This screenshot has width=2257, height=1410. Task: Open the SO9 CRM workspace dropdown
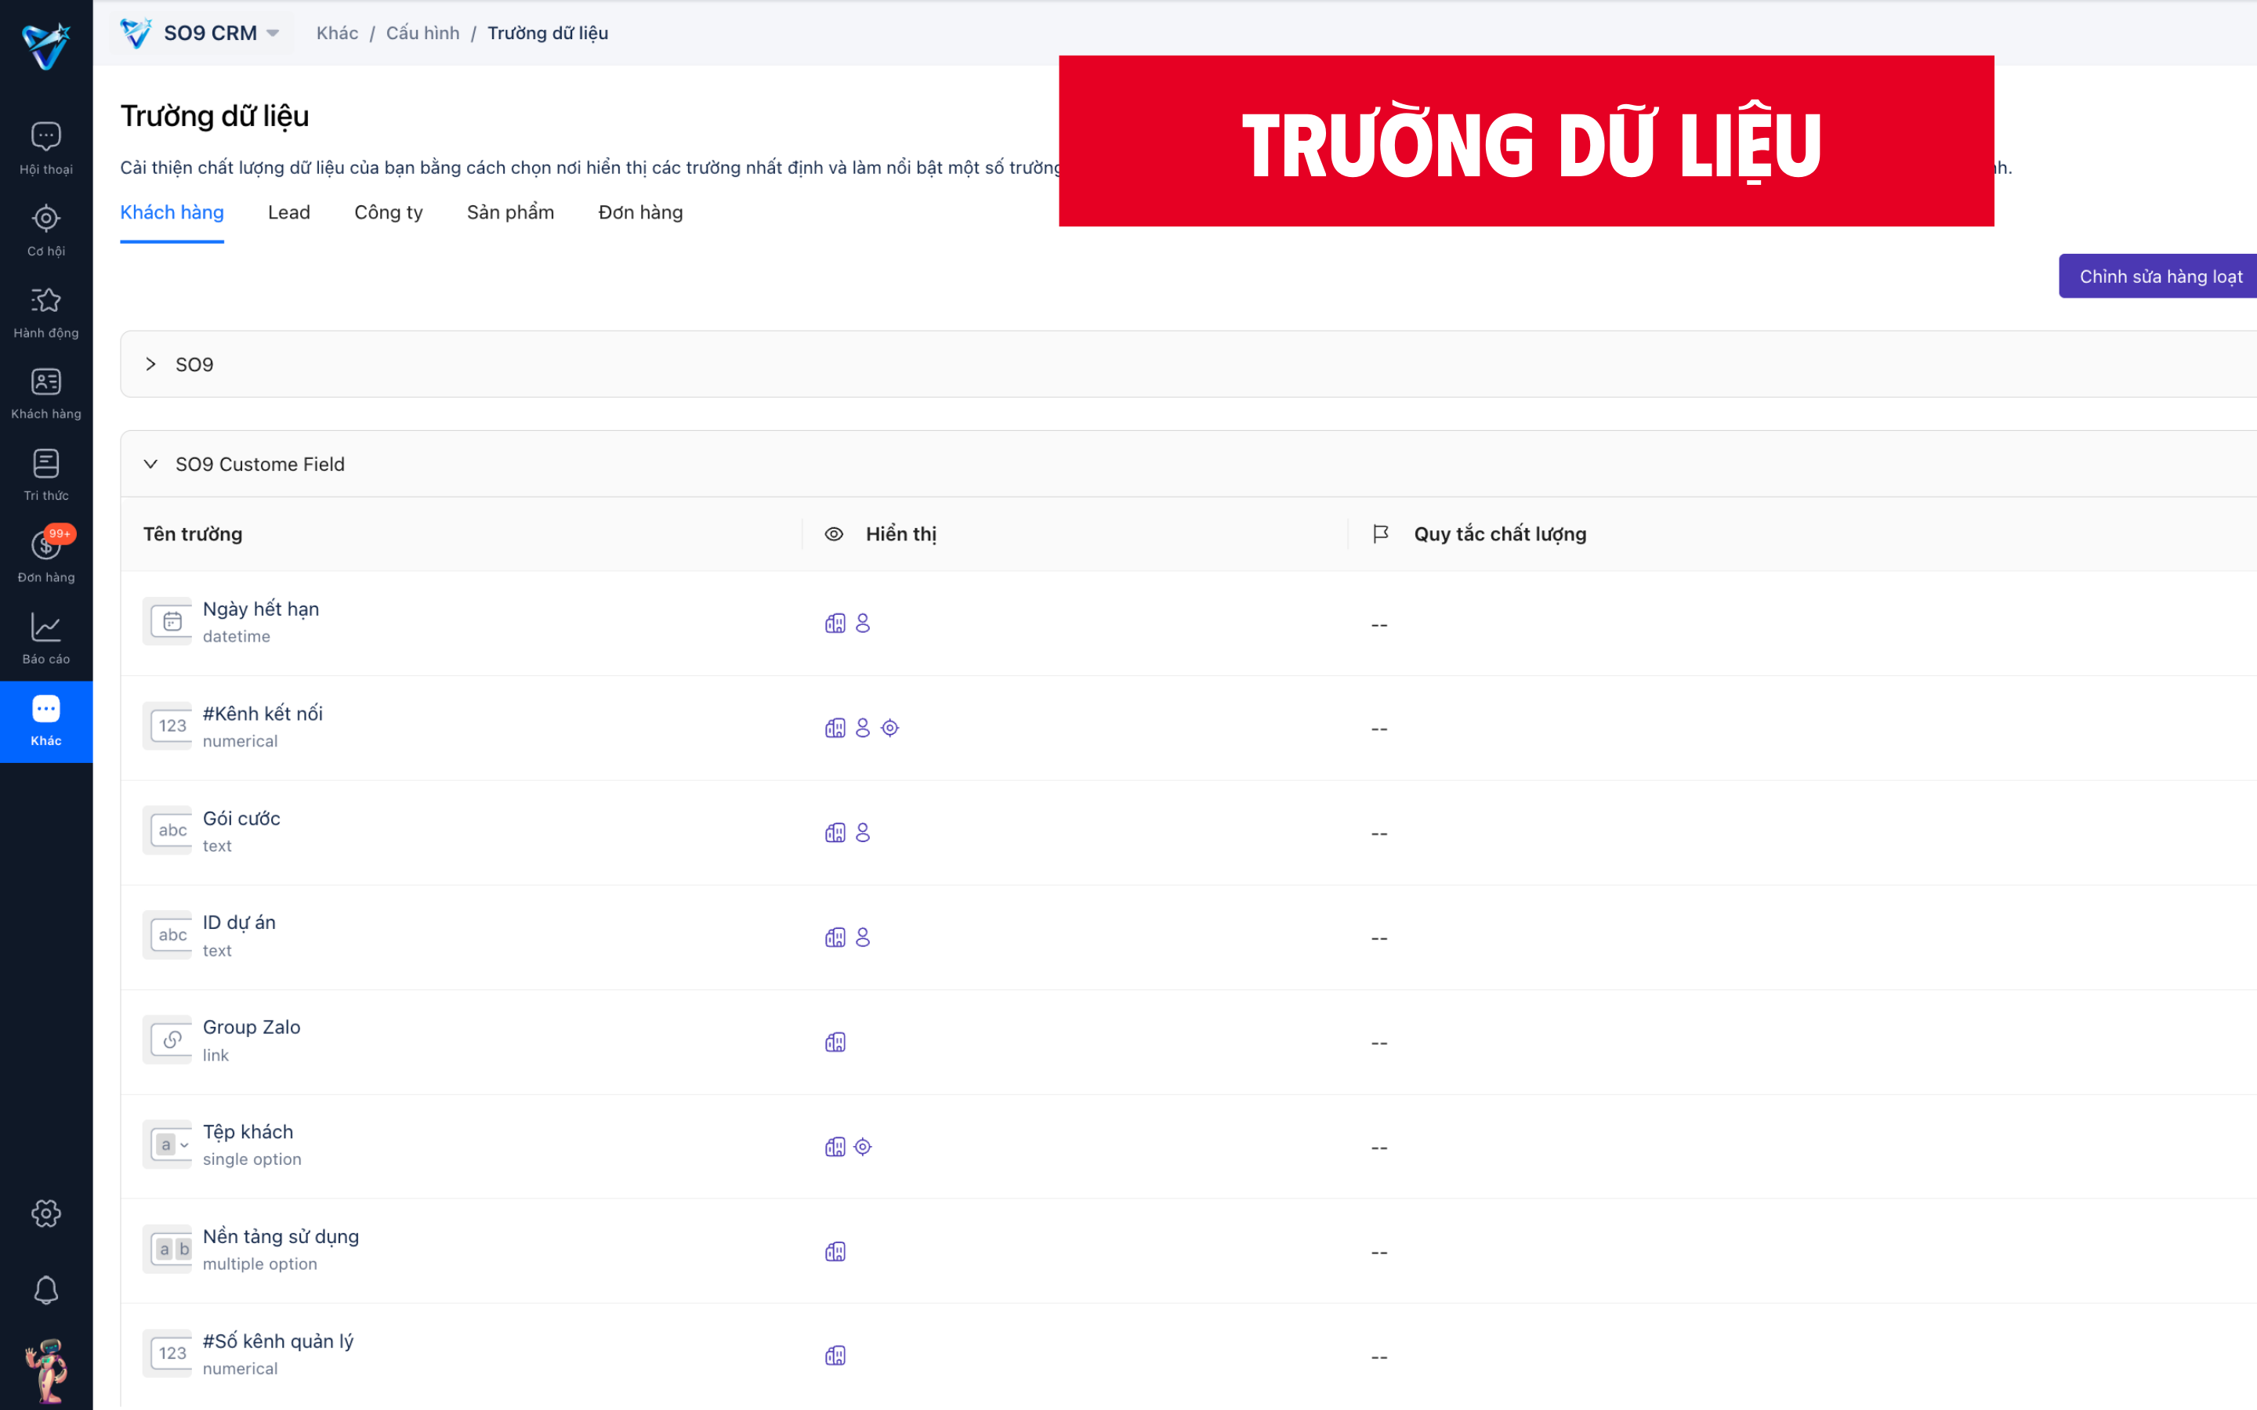tap(201, 34)
